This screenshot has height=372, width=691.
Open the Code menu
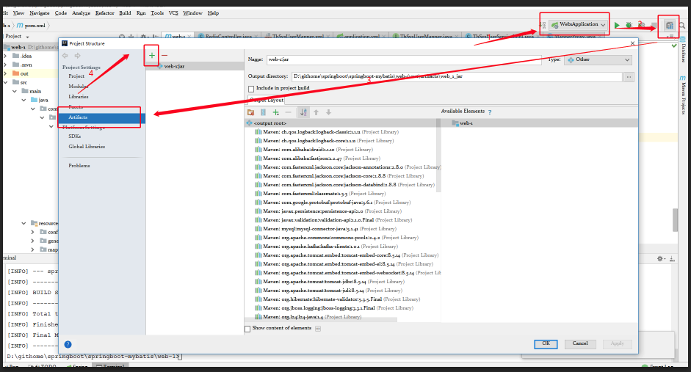point(61,13)
